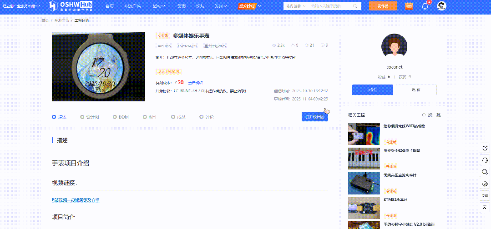Click the blue 打开设计图 button

(x=315, y=117)
